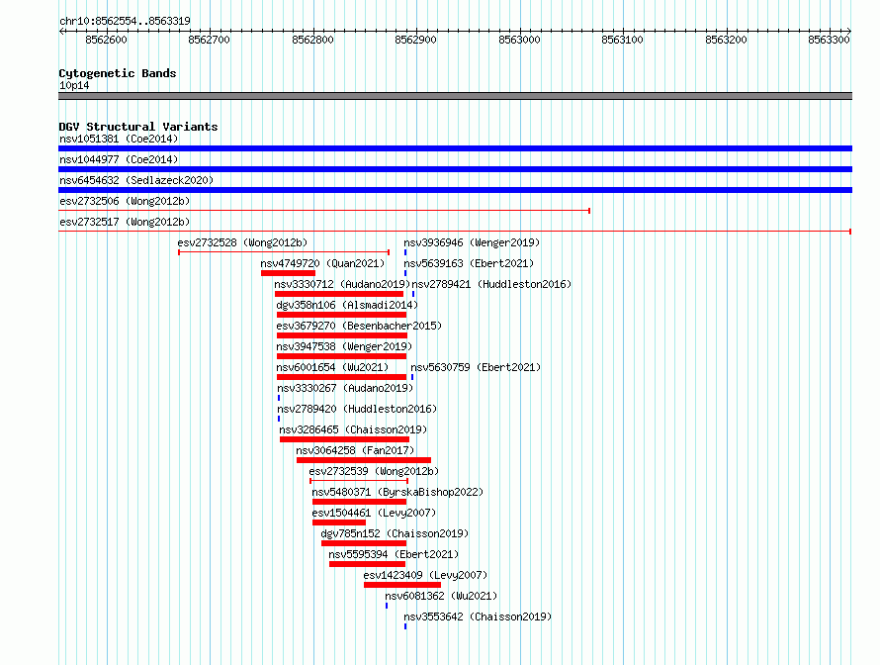The image size is (880, 665).
Task: Click nsv3286465 (Chaisson2019) variant label
Action: tap(353, 429)
